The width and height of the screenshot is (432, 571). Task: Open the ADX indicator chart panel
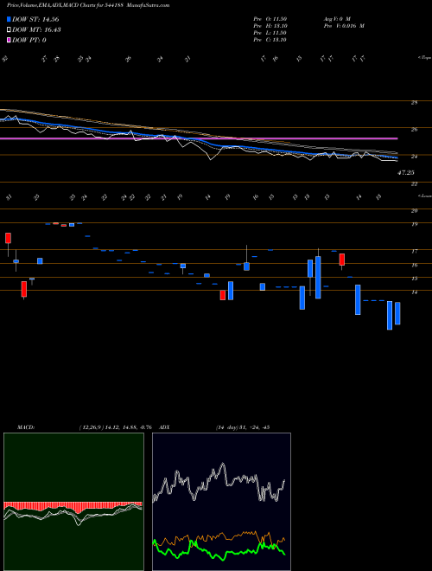pyautogui.click(x=221, y=502)
